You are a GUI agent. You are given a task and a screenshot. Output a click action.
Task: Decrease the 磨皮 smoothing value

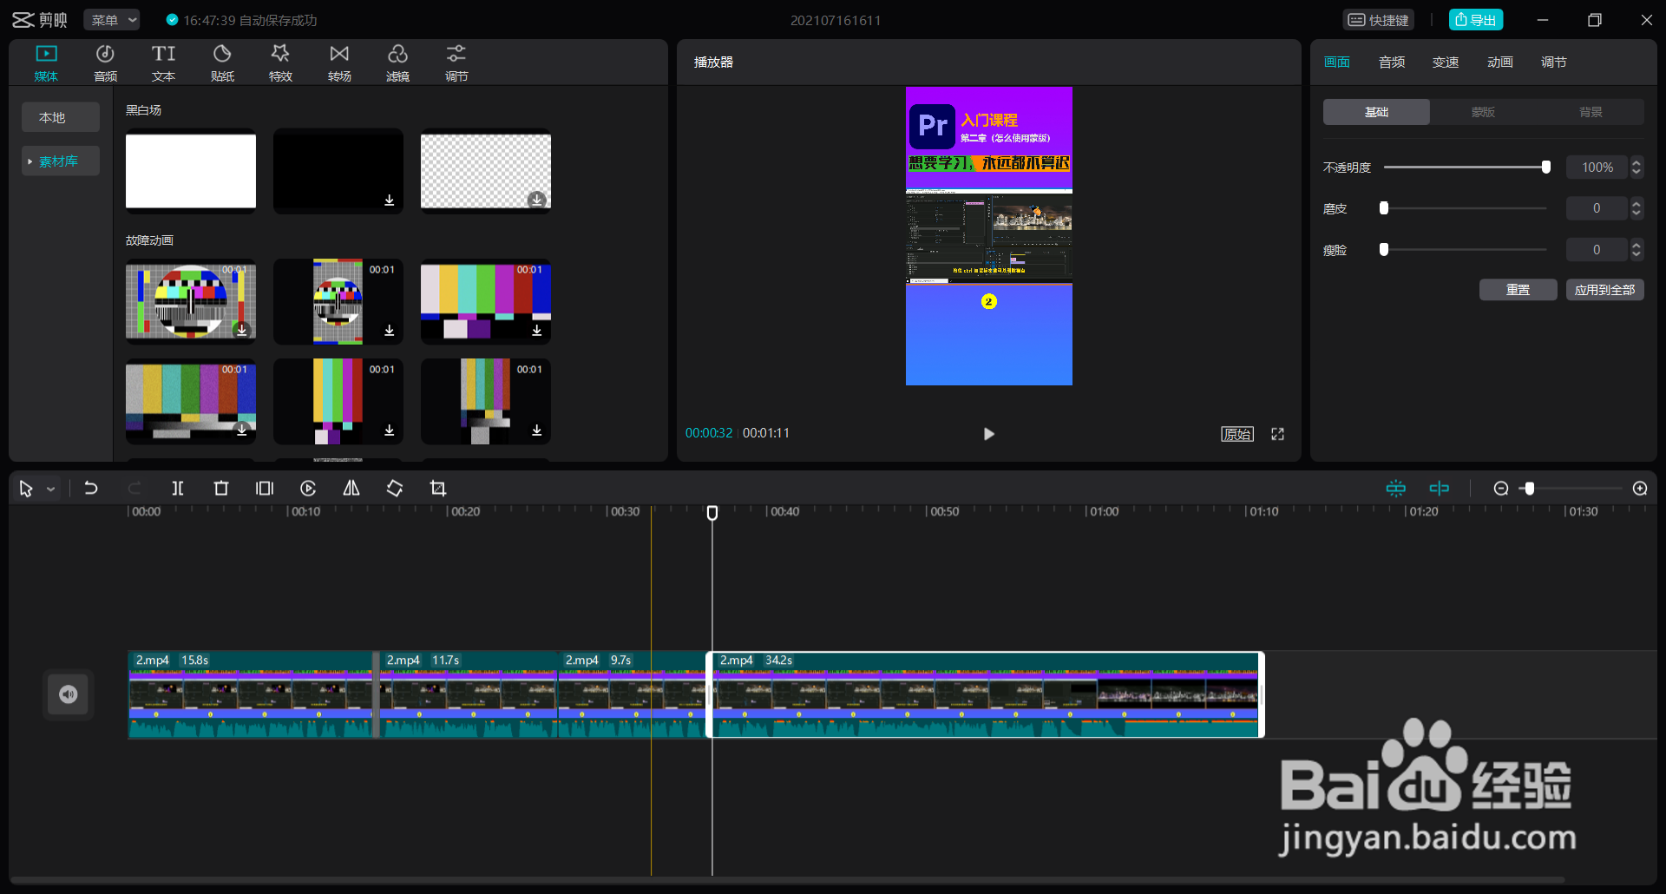(x=1636, y=214)
